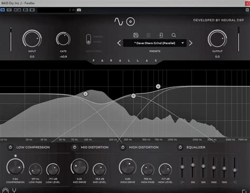250x193 pixels.
Task: Click the Mid Level knob
Action: [x=100, y=169]
